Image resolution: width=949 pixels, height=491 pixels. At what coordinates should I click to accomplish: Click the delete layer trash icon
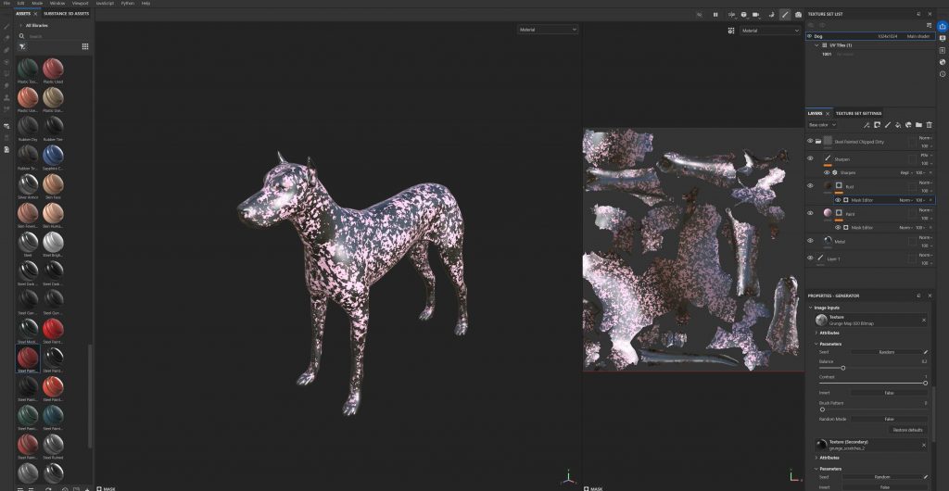929,124
